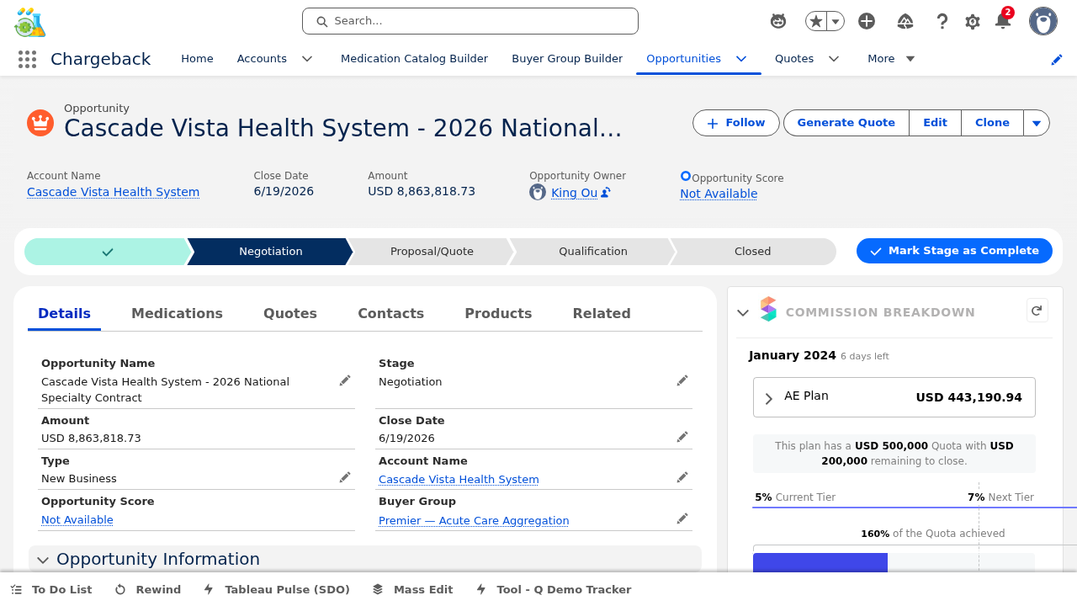Viewport: 1077px width, 606px height.
Task: Select the completed stage with checkmark
Action: (x=107, y=252)
